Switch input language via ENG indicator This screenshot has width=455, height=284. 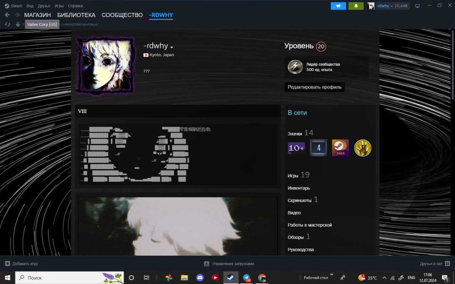pos(411,278)
